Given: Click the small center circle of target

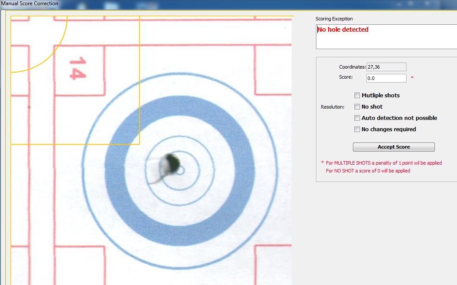Looking at the screenshot, I should (180, 168).
